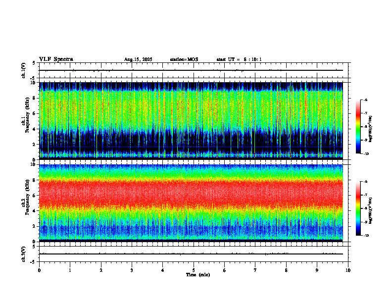Click time axis tick label "8"

pyautogui.click(x=286, y=270)
